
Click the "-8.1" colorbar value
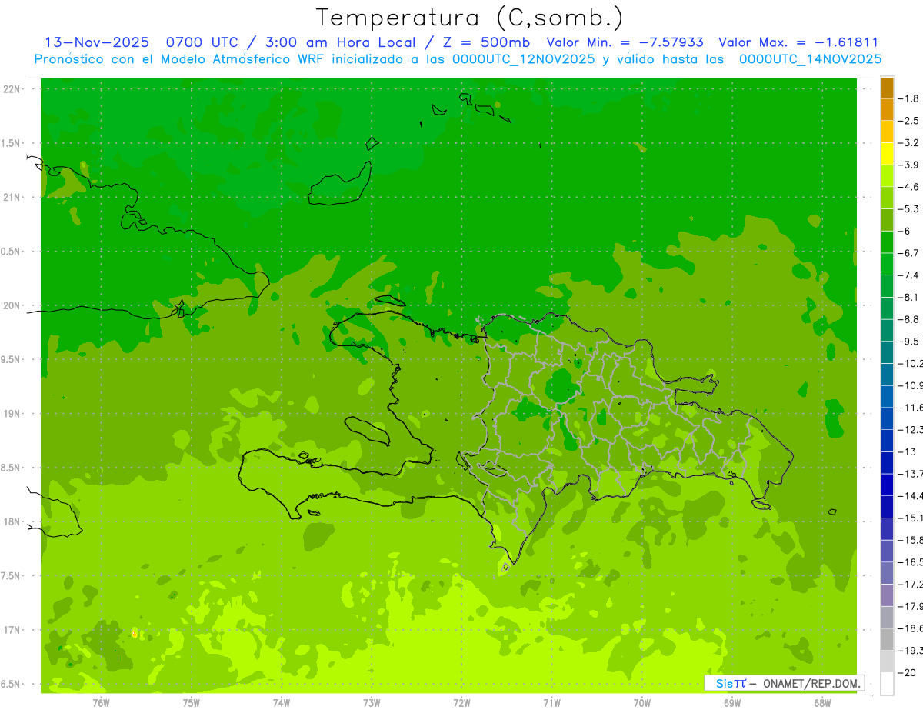(908, 297)
